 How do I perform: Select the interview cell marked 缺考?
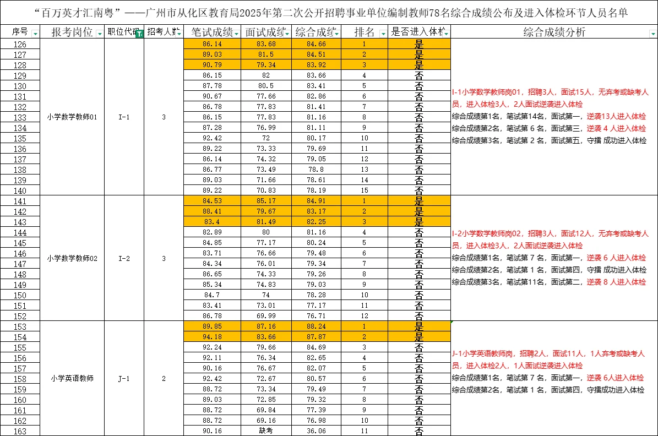[266, 430]
